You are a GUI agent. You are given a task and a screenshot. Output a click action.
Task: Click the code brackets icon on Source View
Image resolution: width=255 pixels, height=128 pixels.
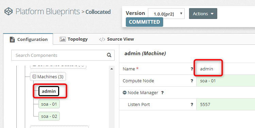tap(102, 39)
